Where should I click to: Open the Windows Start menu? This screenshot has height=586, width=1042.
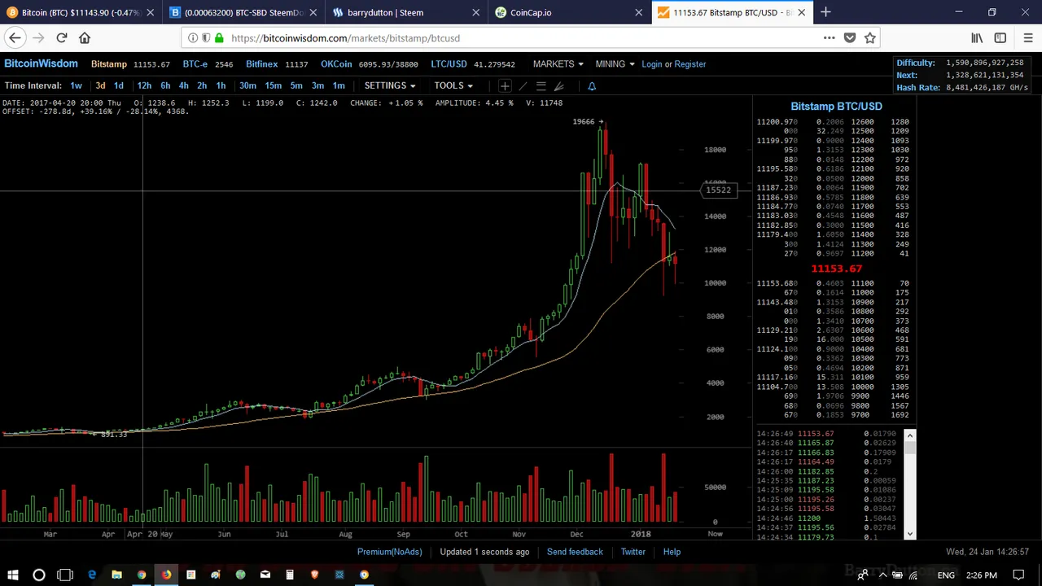[x=13, y=575]
